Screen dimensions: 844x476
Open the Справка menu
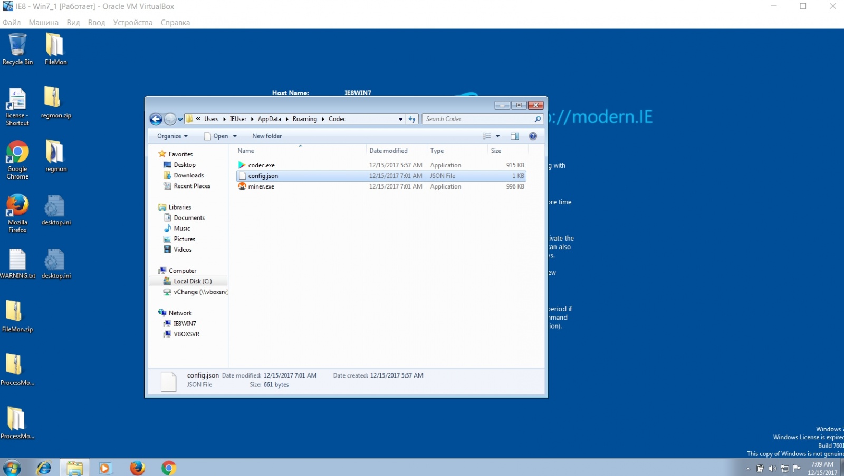click(x=175, y=23)
